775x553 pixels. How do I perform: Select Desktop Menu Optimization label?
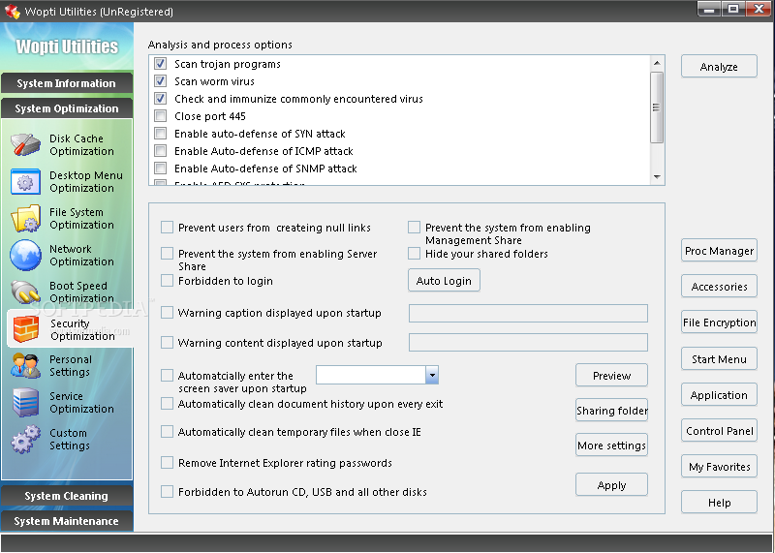pyautogui.click(x=86, y=182)
